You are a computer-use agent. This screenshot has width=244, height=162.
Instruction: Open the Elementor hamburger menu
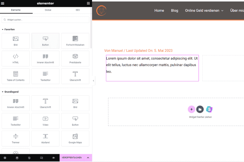3,3
